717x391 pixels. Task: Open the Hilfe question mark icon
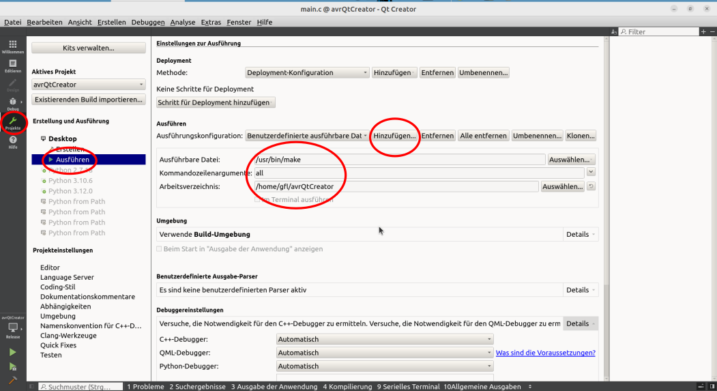click(x=13, y=140)
